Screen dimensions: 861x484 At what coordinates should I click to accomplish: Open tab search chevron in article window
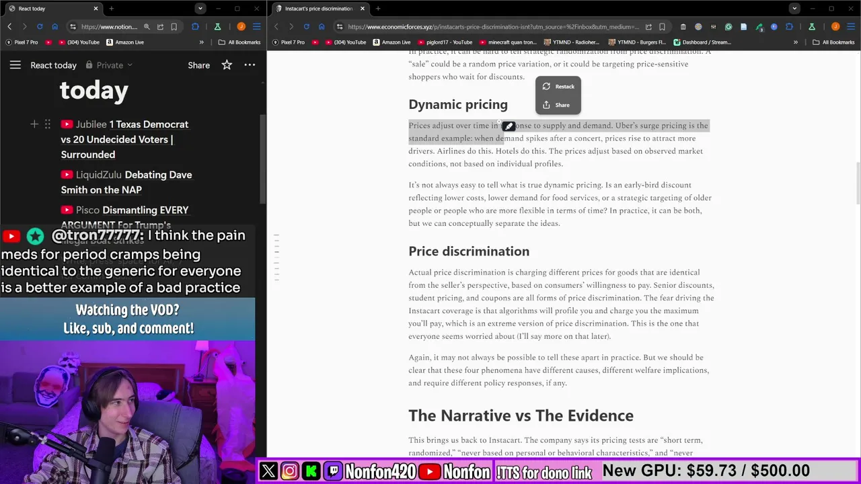tap(794, 9)
